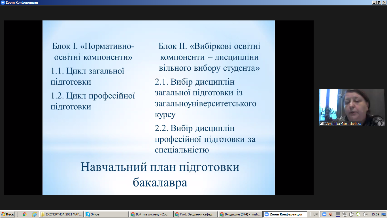The height and width of the screenshot is (218, 387).
Task: Click the red speaker volume tray icon
Action: click(x=331, y=214)
